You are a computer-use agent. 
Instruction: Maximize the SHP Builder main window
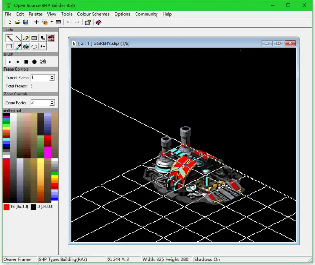click(288, 5)
